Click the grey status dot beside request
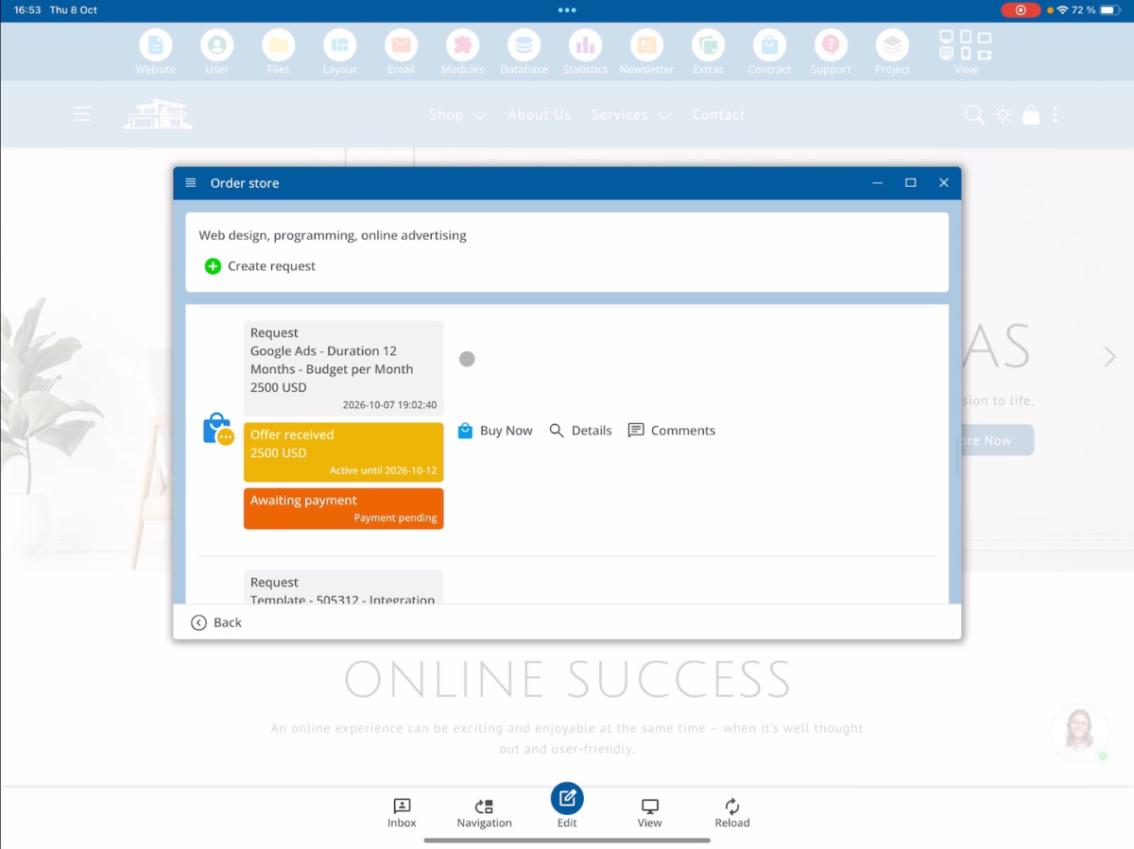This screenshot has width=1134, height=849. point(467,359)
